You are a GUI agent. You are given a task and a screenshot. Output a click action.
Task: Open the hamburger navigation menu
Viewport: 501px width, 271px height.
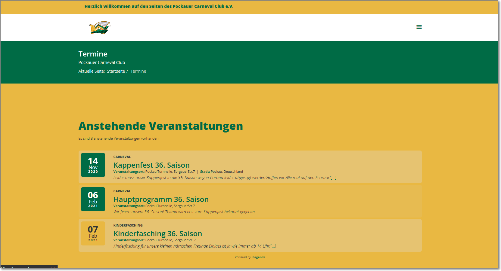tap(419, 27)
